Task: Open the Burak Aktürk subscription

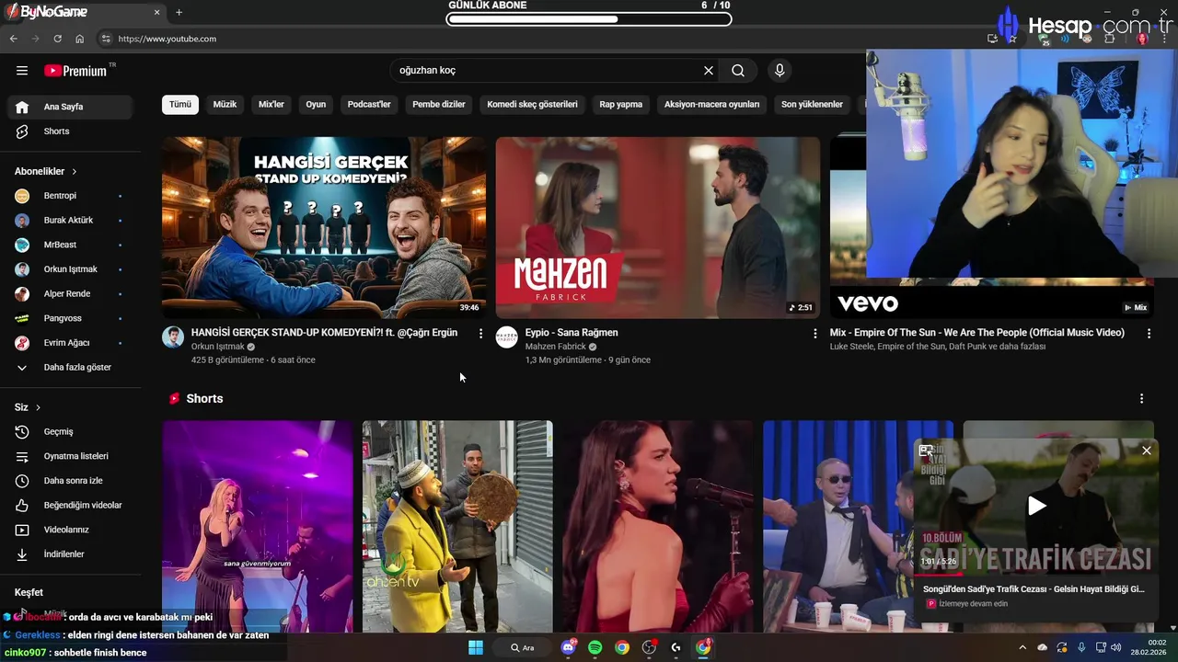Action: click(x=70, y=221)
